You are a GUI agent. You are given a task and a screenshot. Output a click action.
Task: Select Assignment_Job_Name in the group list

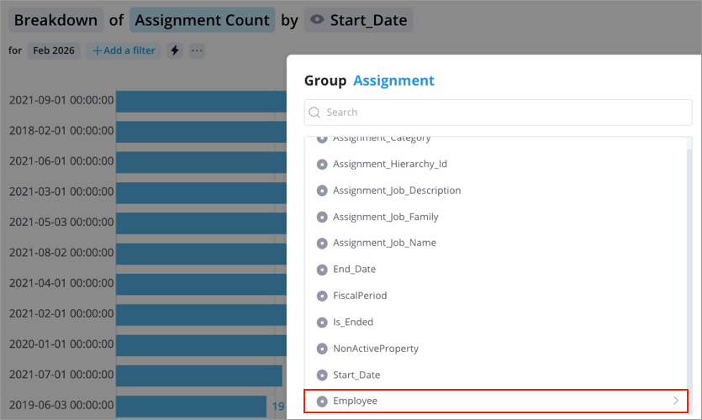384,243
